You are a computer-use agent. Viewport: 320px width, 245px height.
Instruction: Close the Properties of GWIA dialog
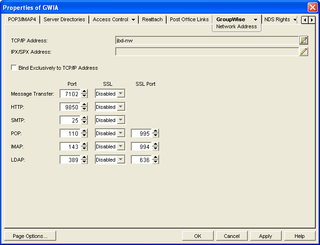click(x=312, y=8)
